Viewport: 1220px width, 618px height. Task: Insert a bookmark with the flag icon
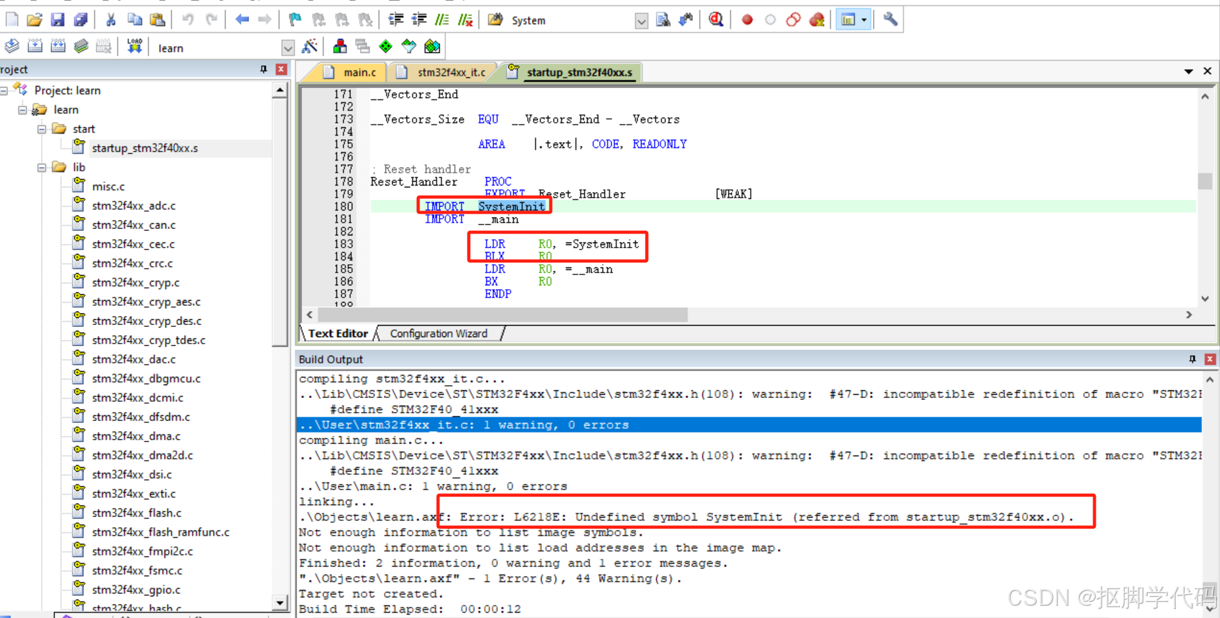[295, 20]
